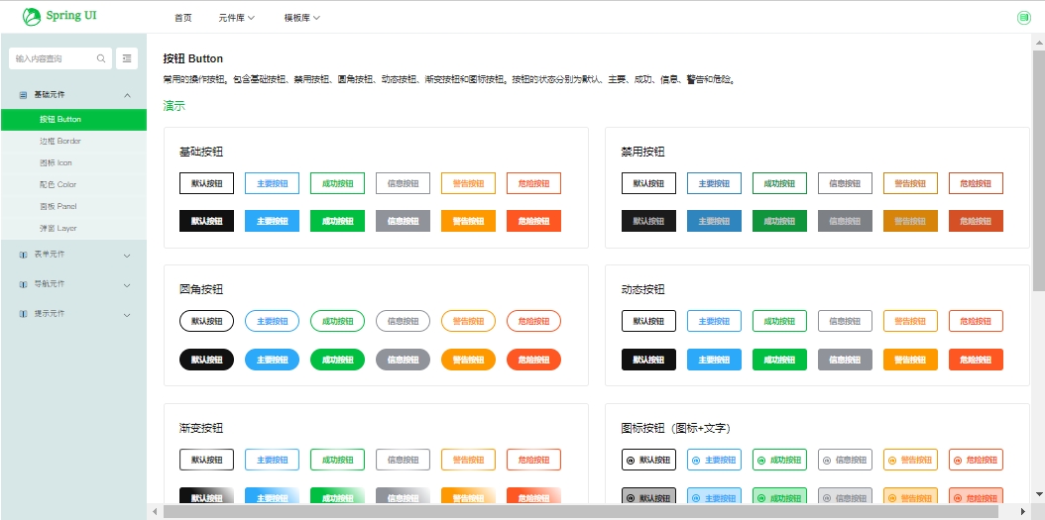1045x520 pixels.
Task: Click the green circular icon at top right
Action: [1024, 18]
